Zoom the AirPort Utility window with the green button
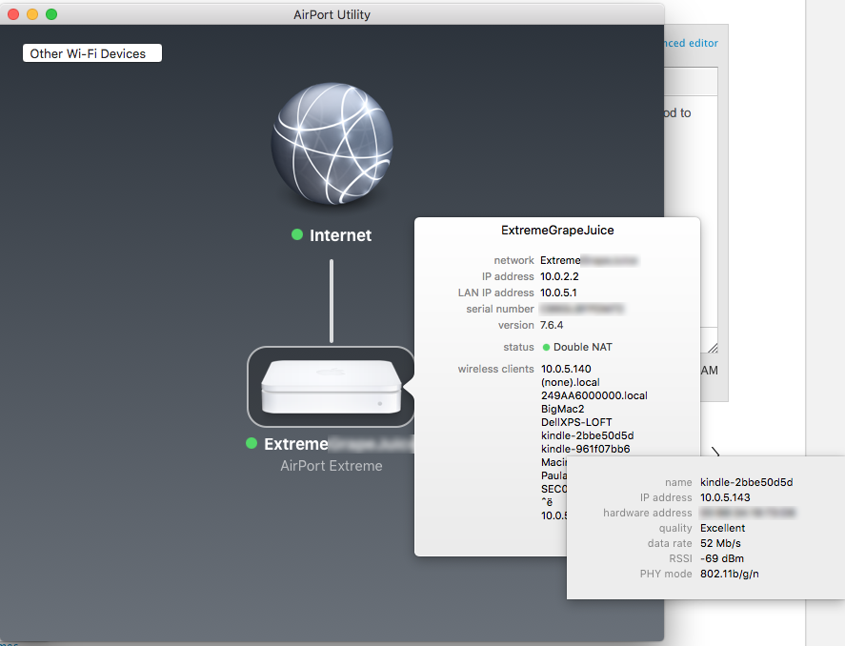 pyautogui.click(x=51, y=14)
